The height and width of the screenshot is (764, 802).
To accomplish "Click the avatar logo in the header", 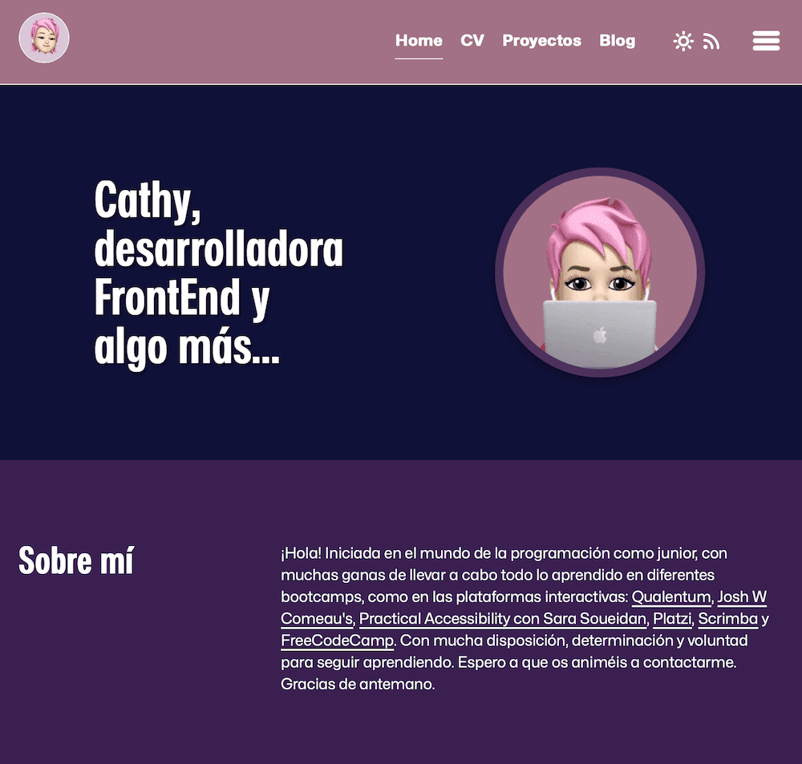I will [44, 38].
